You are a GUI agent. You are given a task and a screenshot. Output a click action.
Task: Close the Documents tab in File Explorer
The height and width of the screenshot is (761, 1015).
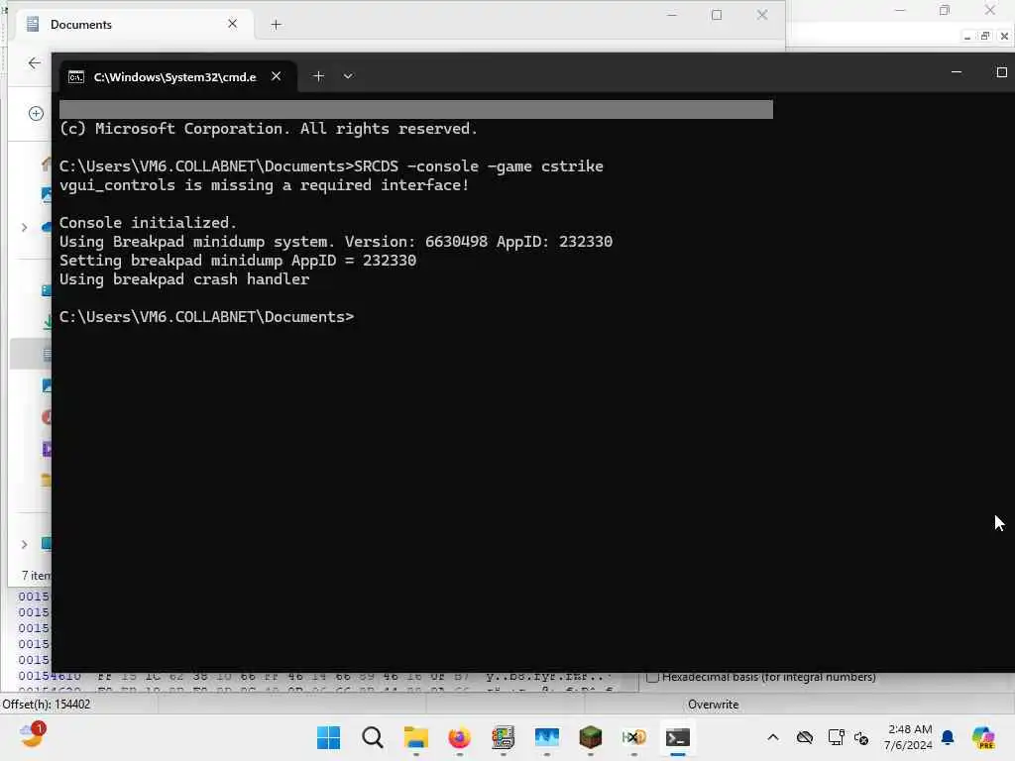coord(232,24)
